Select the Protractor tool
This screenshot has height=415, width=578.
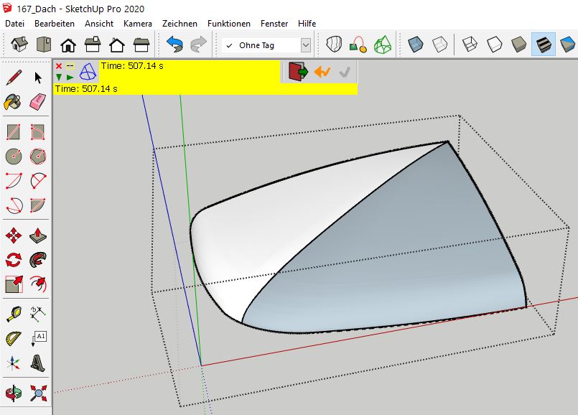[14, 338]
